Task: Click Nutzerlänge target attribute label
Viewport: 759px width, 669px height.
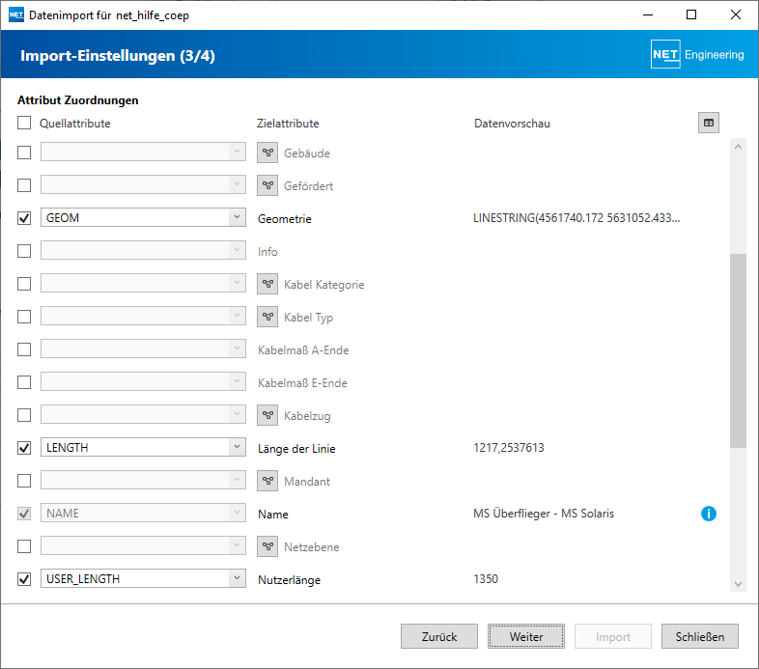Action: pyautogui.click(x=289, y=580)
